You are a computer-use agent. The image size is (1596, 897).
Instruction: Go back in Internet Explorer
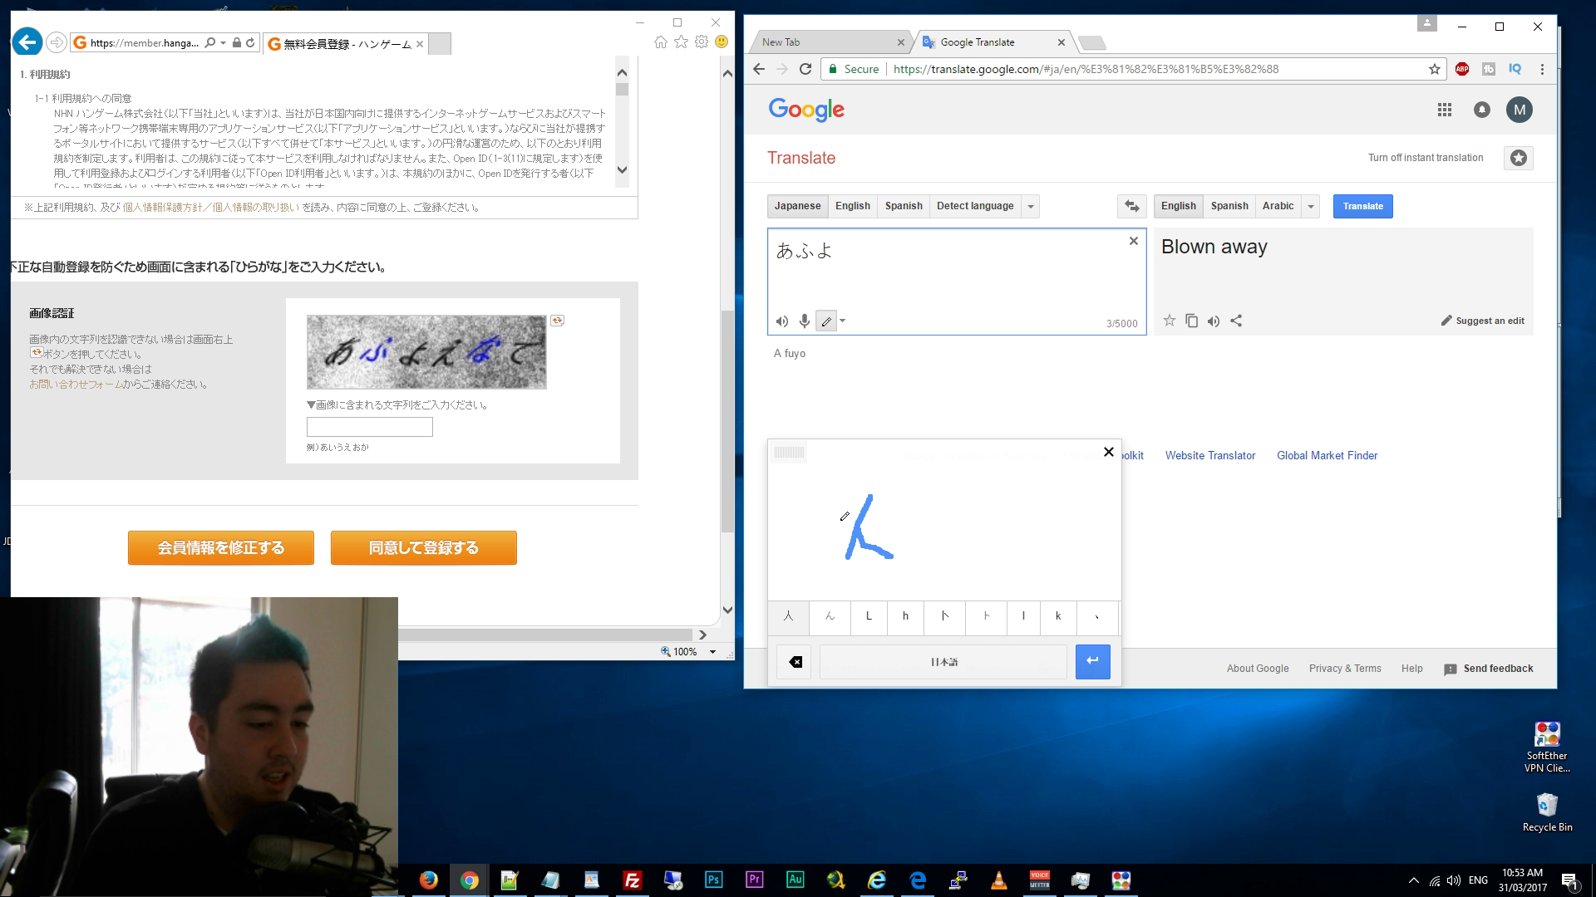click(x=27, y=42)
